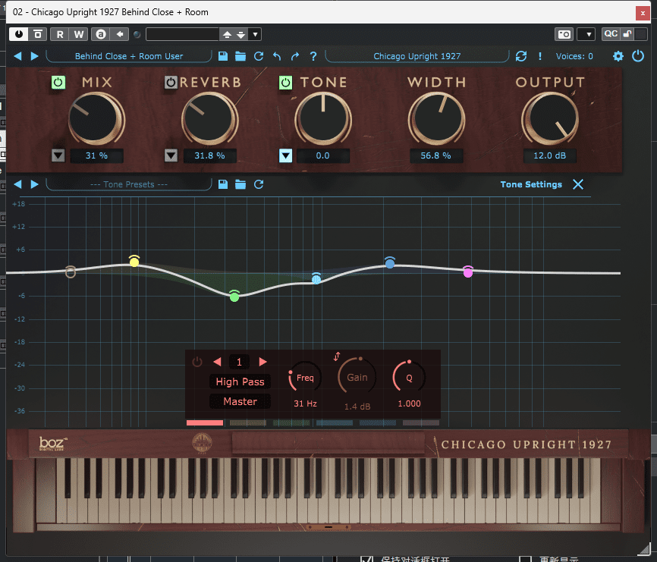657x562 pixels.
Task: Select the yellow EQ node on the curve
Action: [x=134, y=262]
